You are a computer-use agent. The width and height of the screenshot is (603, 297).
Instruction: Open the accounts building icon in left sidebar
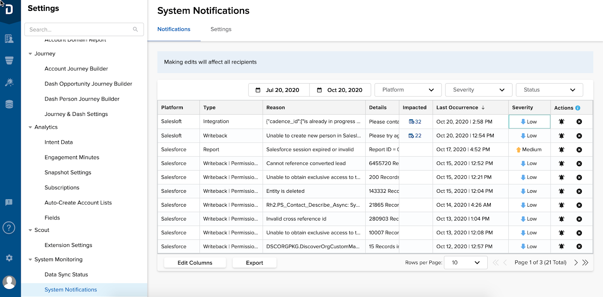9,38
